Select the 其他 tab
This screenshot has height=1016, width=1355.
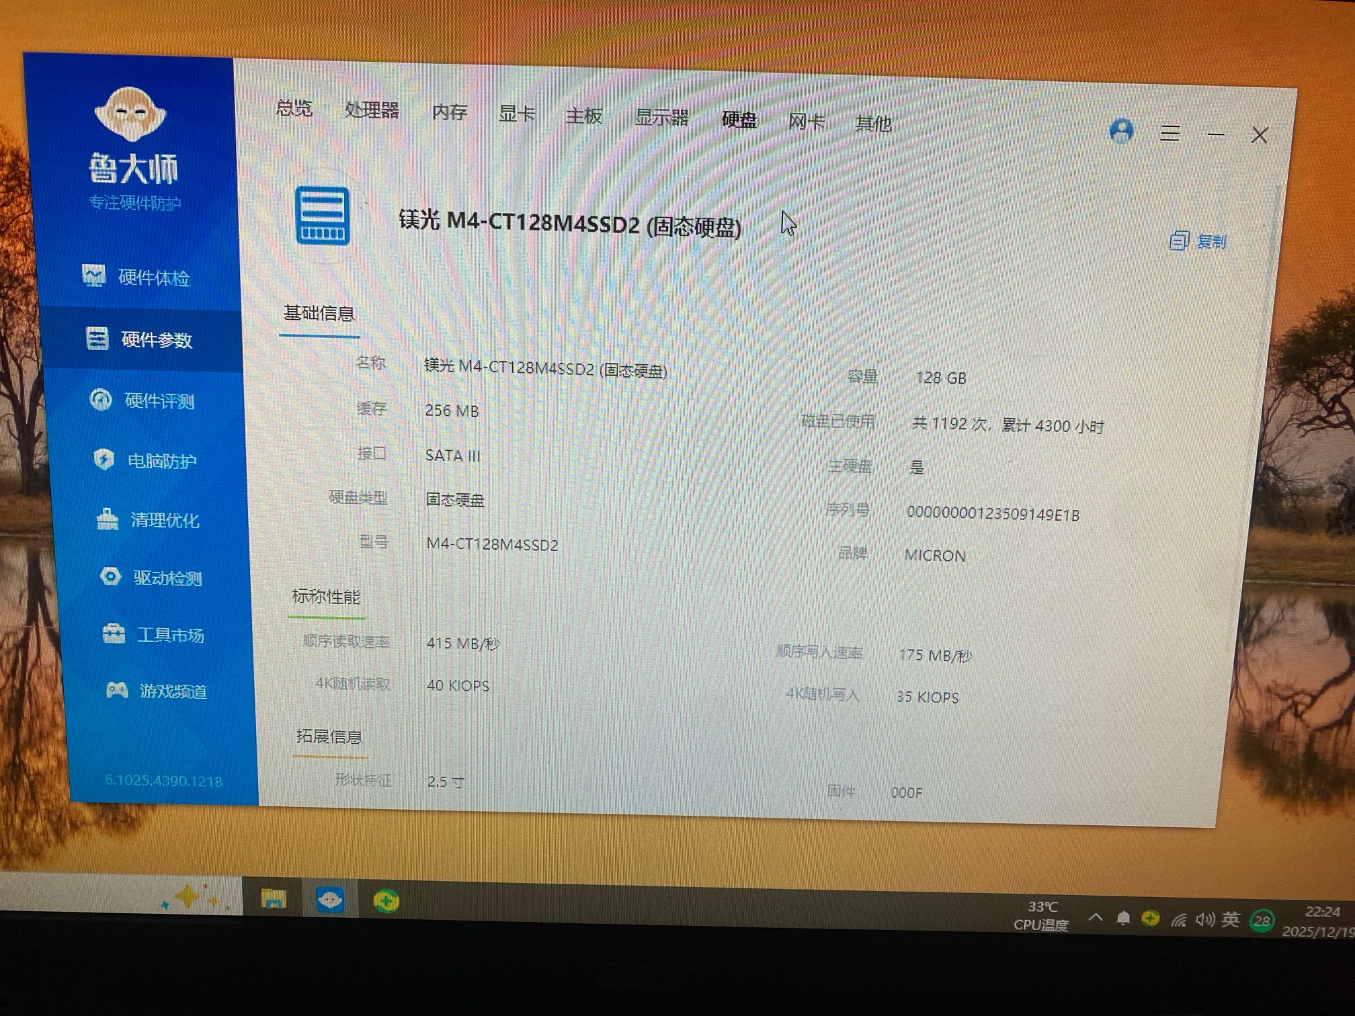click(873, 124)
